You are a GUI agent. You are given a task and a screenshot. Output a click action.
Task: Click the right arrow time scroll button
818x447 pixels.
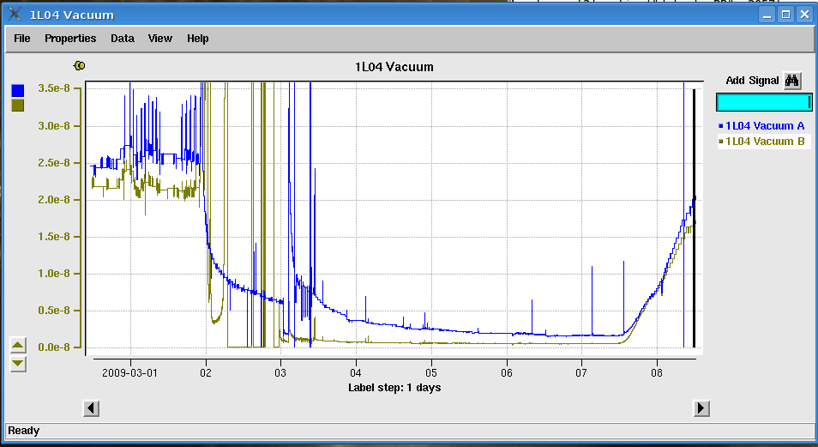(701, 408)
